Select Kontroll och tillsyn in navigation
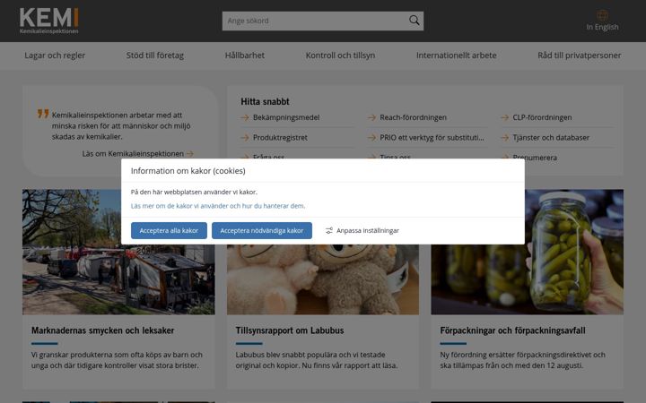Screen dimensions: 646x403 pos(340,56)
